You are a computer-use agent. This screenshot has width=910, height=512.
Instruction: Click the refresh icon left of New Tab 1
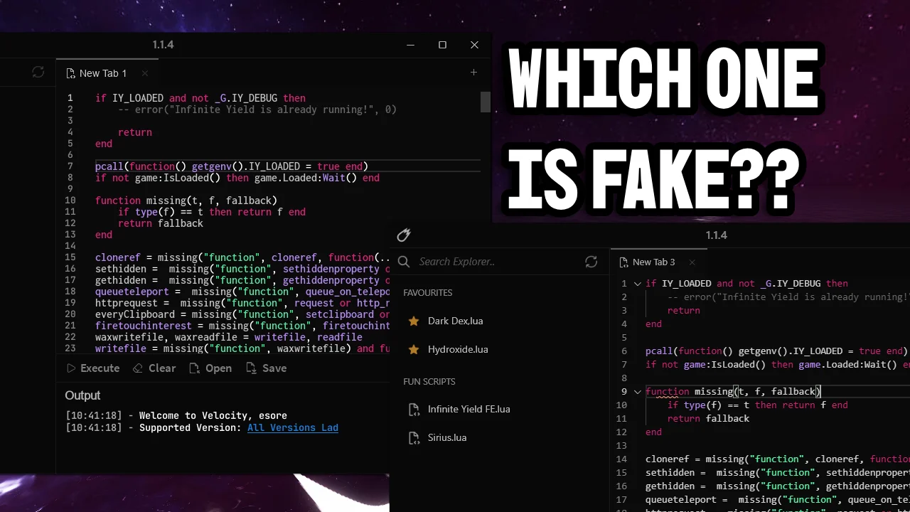(x=38, y=72)
